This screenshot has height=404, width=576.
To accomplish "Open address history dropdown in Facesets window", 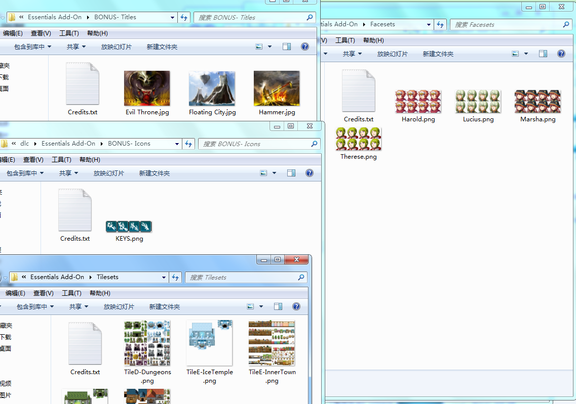I will pyautogui.click(x=429, y=25).
